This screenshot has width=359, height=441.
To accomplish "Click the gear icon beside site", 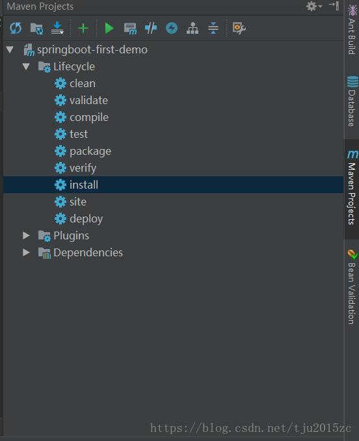I will point(60,202).
